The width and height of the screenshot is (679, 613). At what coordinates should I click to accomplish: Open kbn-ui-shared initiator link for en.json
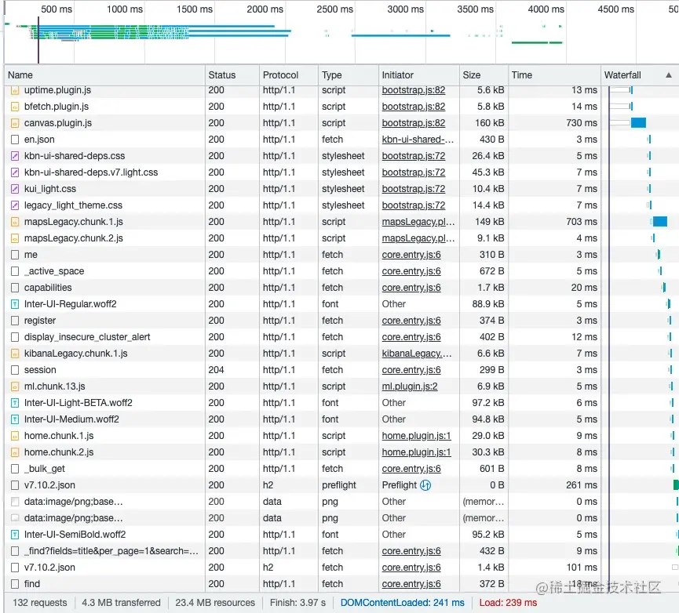pyautogui.click(x=418, y=140)
